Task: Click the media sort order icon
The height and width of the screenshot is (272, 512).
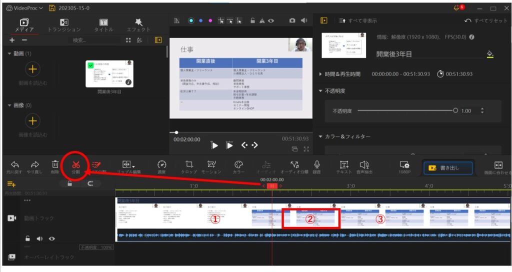Action: 139,40
